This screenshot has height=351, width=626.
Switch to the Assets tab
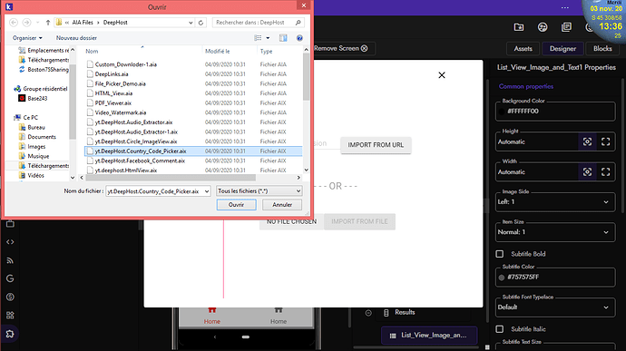pyautogui.click(x=523, y=49)
